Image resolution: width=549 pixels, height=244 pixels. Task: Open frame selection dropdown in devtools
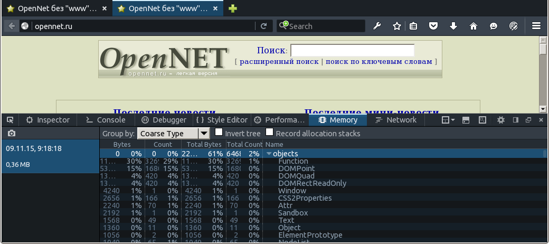448,120
